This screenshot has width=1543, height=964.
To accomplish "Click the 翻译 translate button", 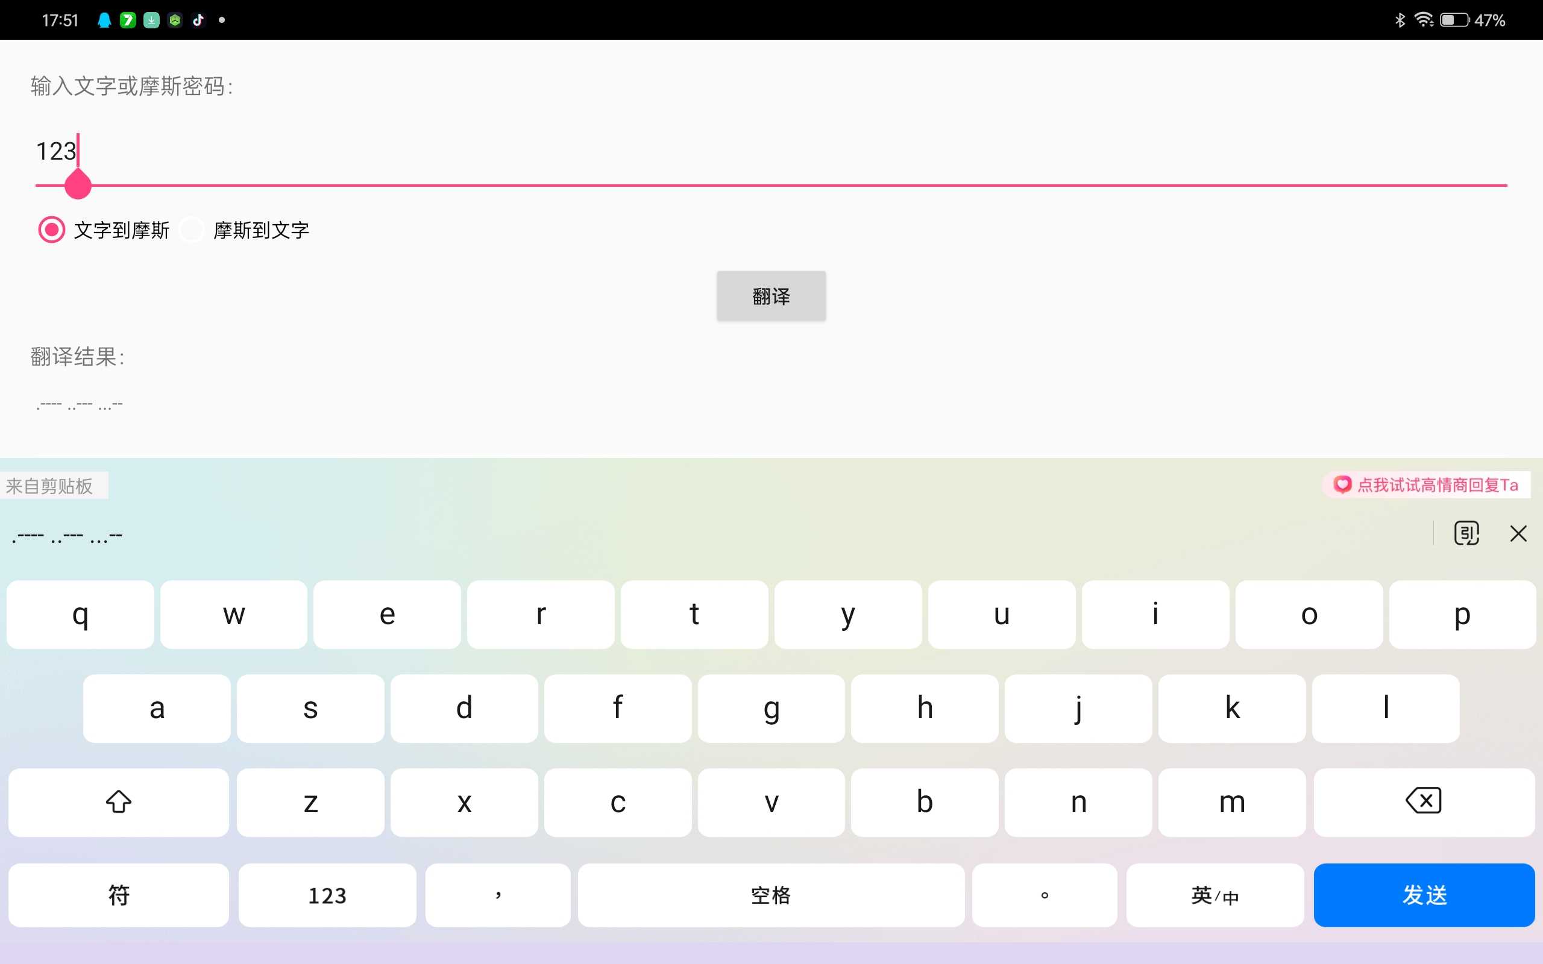I will click(x=771, y=296).
